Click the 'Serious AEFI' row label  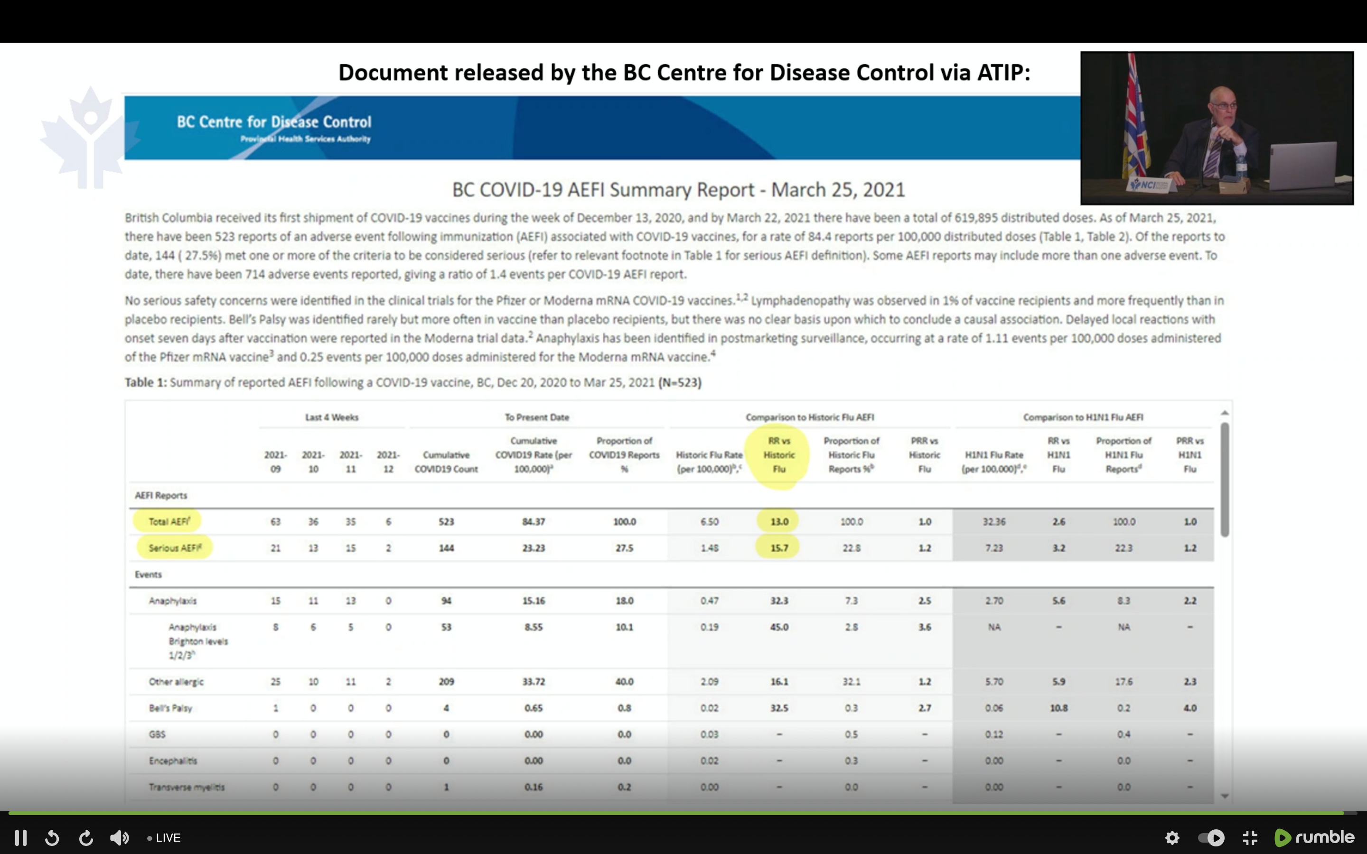coord(175,548)
